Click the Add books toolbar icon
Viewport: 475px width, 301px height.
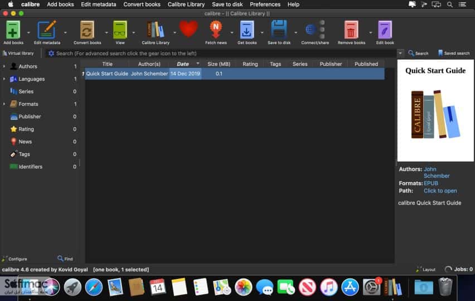(x=13, y=30)
